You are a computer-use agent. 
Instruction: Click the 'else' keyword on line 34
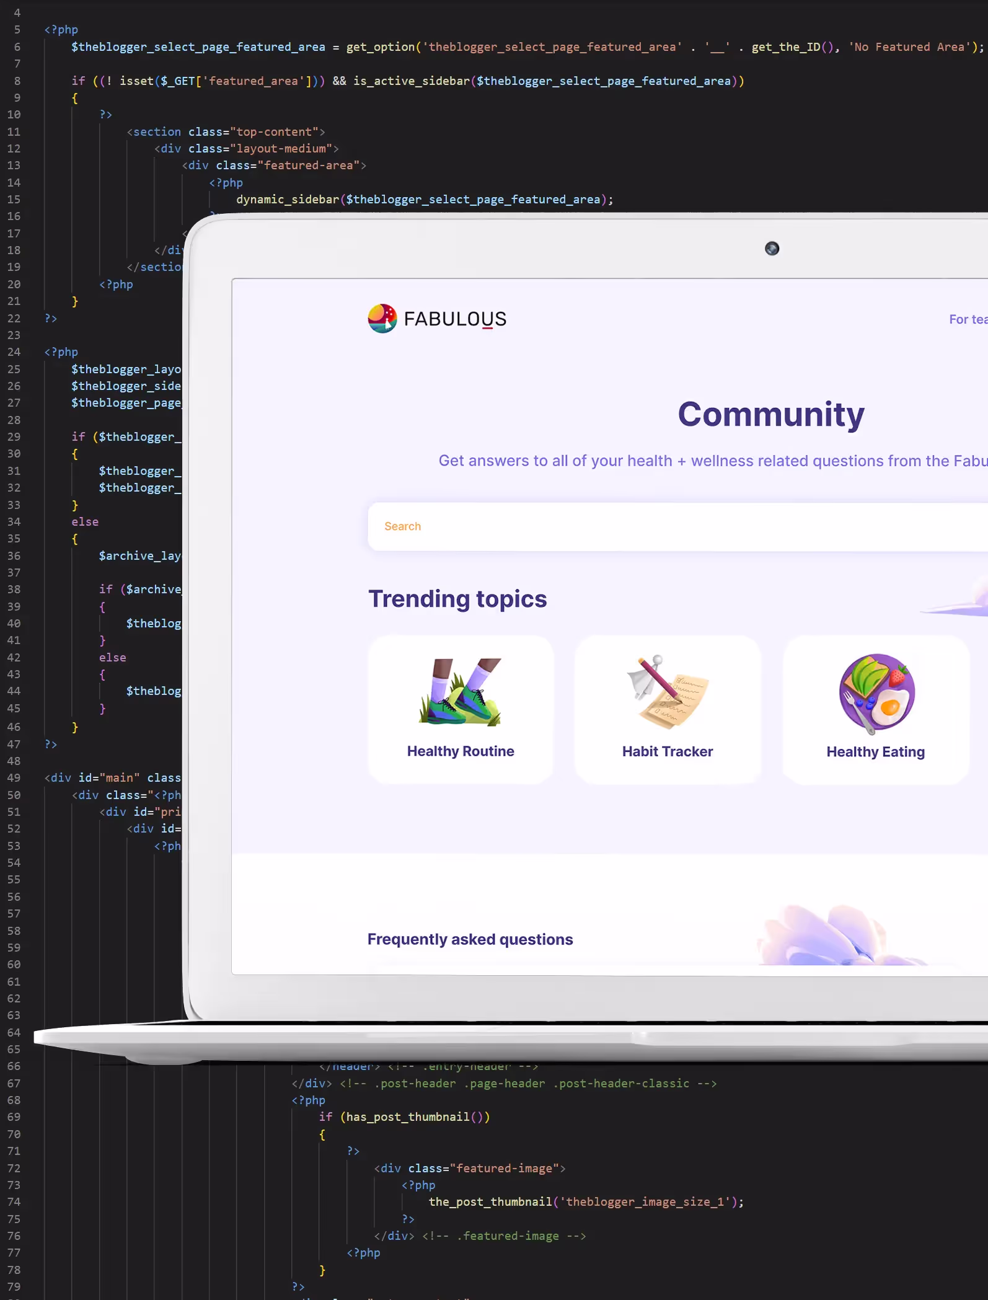(85, 522)
